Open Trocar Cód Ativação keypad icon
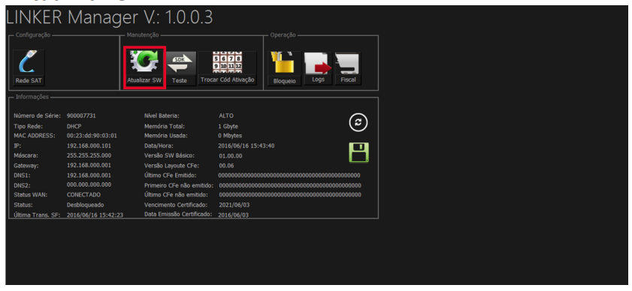The height and width of the screenshot is (291, 632). [228, 67]
